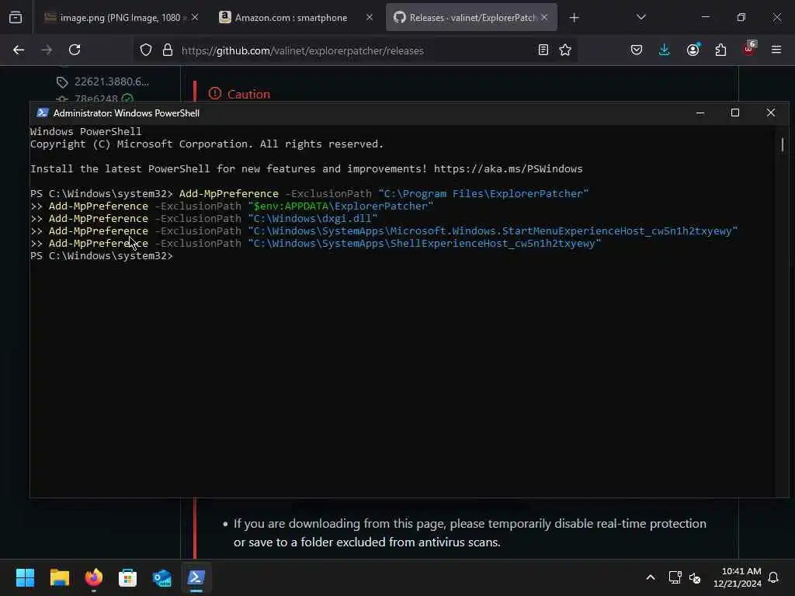795x596 pixels.
Task: View site security padlock info
Action: pos(168,50)
